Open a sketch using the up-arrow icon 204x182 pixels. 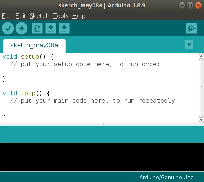tap(51, 28)
